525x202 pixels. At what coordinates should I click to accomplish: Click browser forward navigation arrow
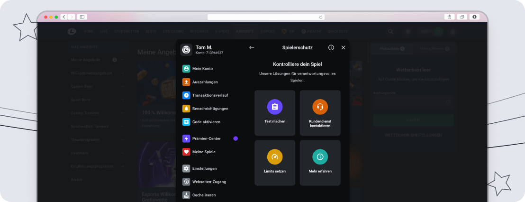(72, 17)
